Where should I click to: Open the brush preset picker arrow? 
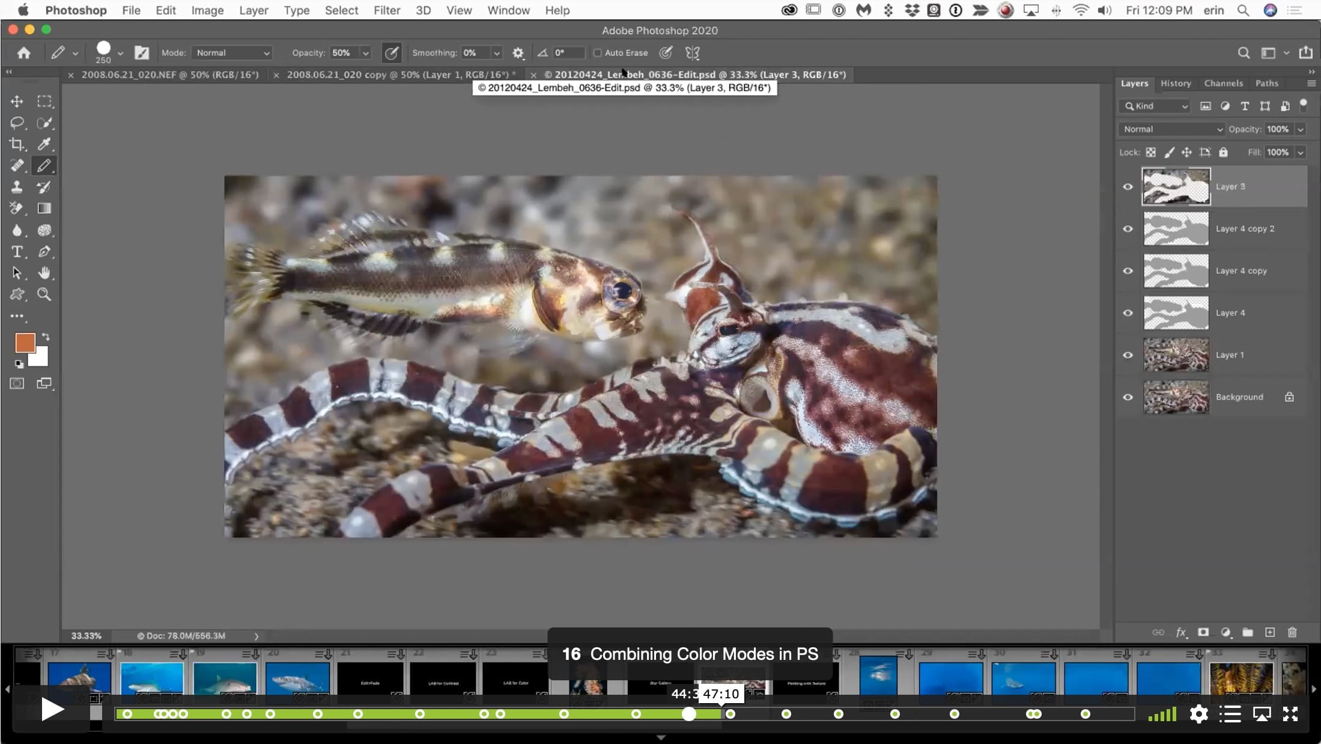point(120,53)
